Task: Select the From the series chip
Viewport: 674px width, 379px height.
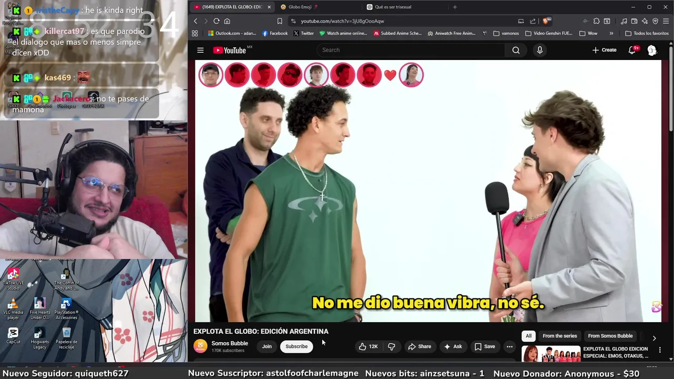Action: [560, 336]
